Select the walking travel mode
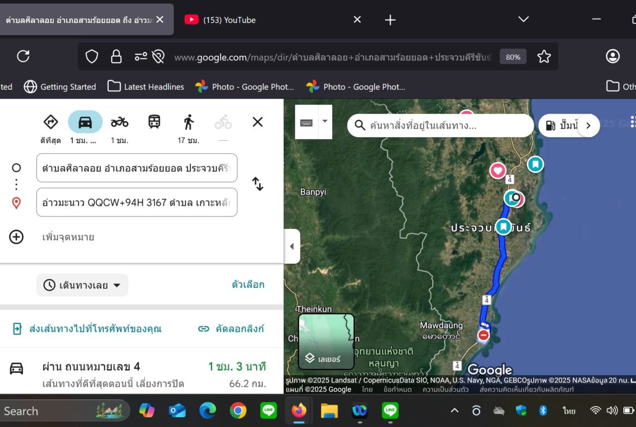The height and width of the screenshot is (427, 636). 189,122
